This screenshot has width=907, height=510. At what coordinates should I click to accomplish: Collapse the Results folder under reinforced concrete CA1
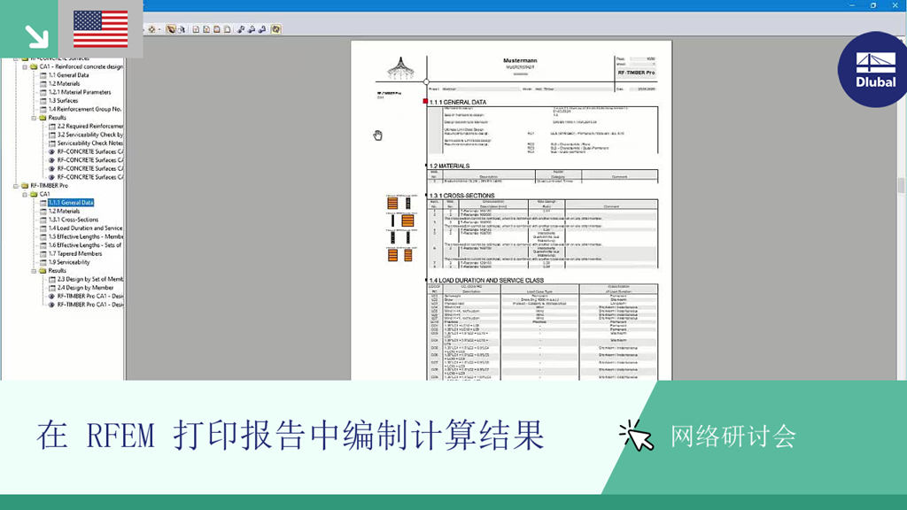tap(34, 118)
